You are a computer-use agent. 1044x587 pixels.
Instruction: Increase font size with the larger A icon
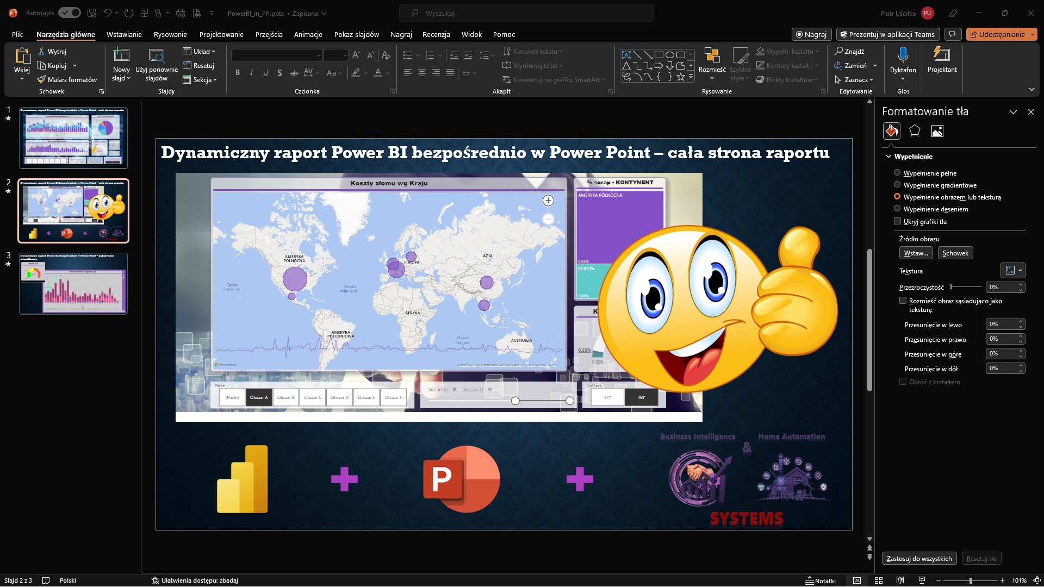[356, 55]
